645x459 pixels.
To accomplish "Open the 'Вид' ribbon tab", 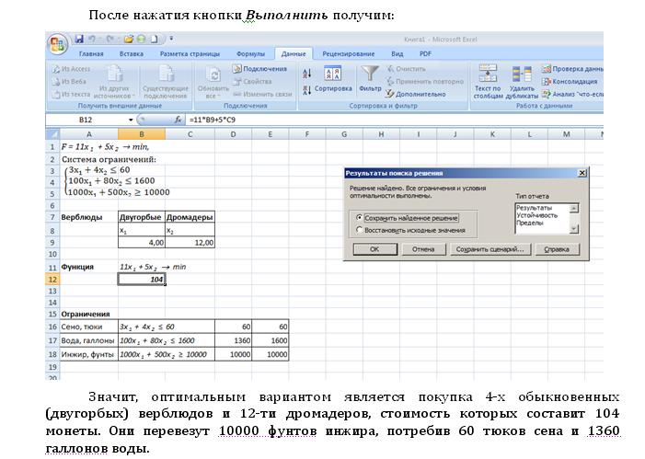I will click(x=397, y=54).
